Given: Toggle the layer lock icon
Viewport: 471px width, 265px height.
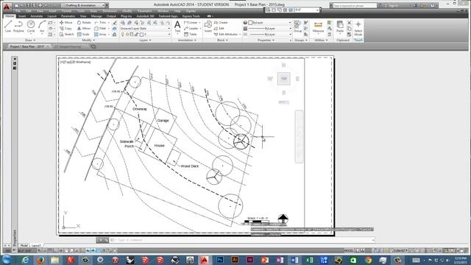Looking at the screenshot, I should tap(137, 35).
